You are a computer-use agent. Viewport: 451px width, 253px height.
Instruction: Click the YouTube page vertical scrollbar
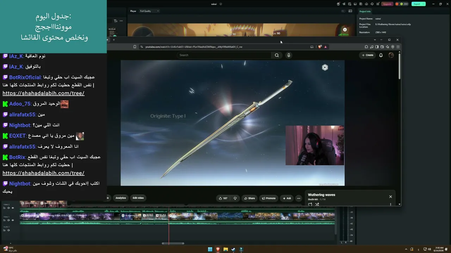click(x=400, y=65)
